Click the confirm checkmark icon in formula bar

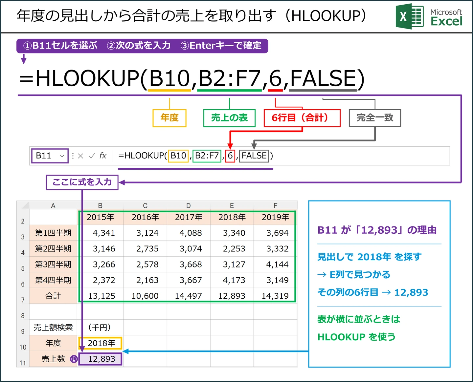(92, 156)
